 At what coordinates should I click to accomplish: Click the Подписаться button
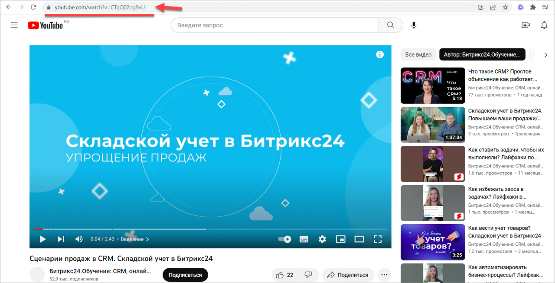[x=185, y=275]
